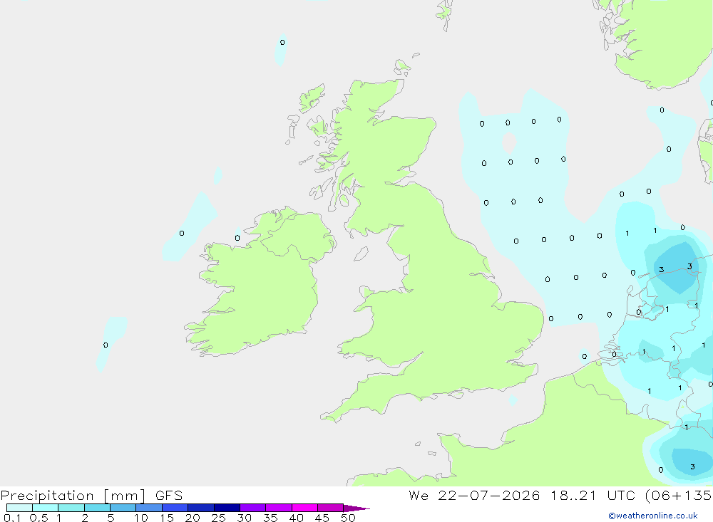Click the "35" scale label
The image size is (713, 522).
(x=270, y=518)
